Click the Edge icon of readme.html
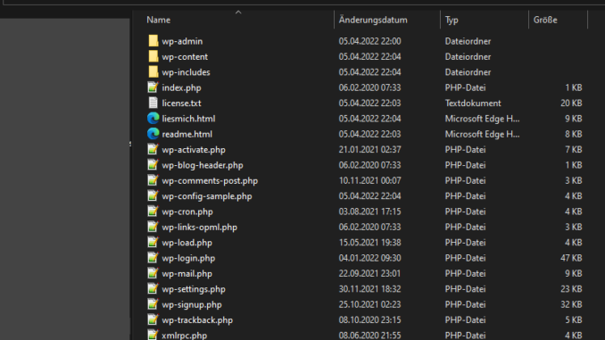 [153, 134]
